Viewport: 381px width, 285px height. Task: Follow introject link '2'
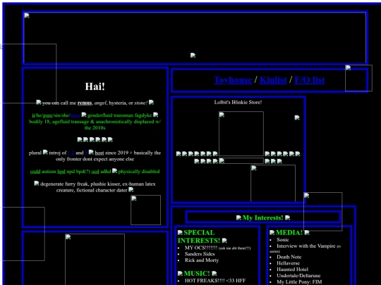tap(73, 153)
